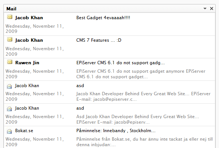
Task: Open the first 'asd' email subject
Action: click(80, 86)
